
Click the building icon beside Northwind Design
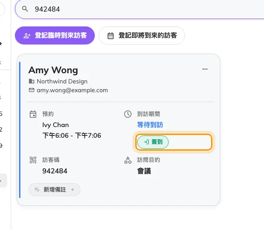click(x=32, y=81)
